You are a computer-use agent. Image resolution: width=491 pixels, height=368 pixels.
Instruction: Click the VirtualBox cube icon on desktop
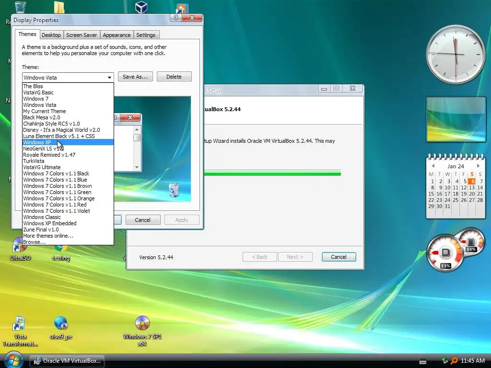[x=141, y=7]
